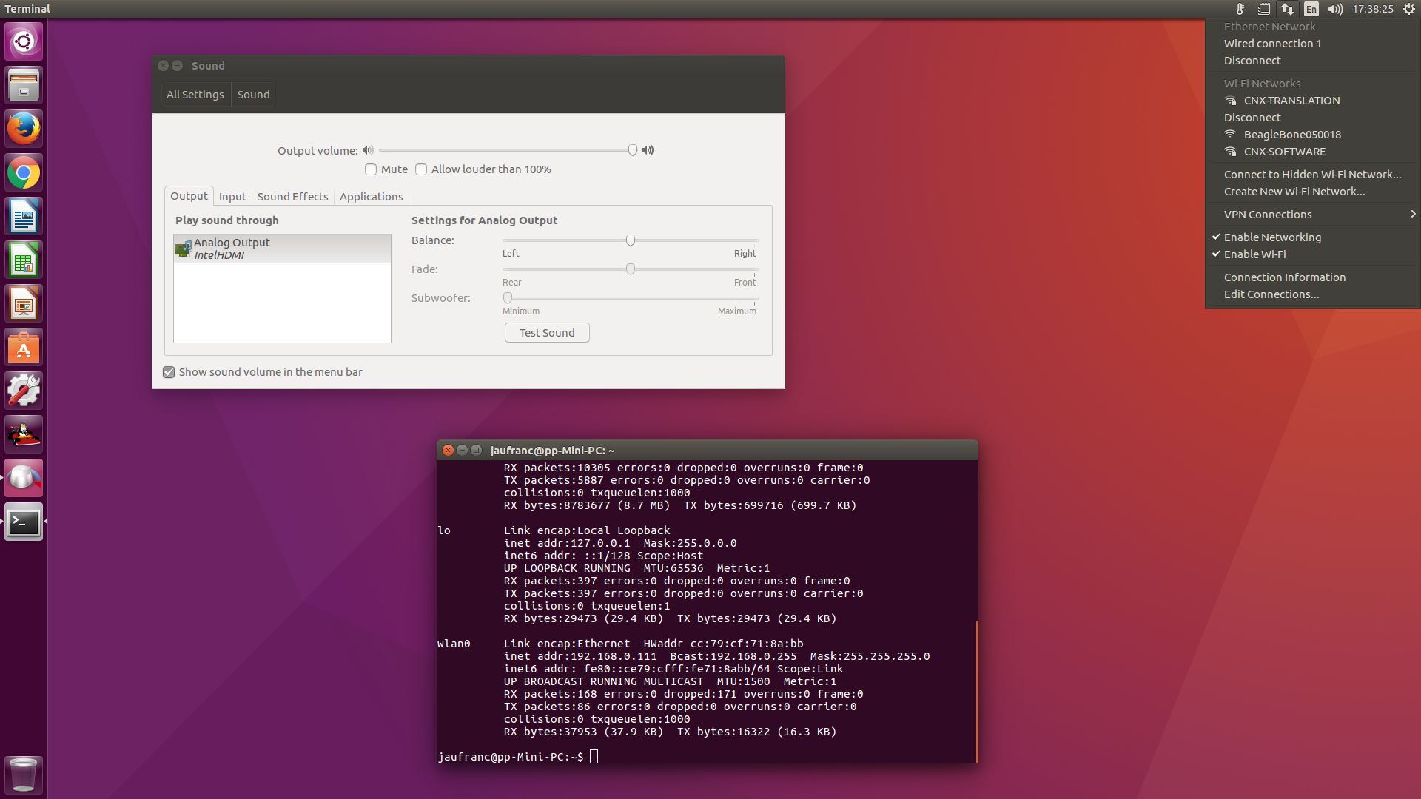1421x799 pixels.
Task: Select CNX-TRANSLATION Wi-Fi network
Action: (1292, 101)
